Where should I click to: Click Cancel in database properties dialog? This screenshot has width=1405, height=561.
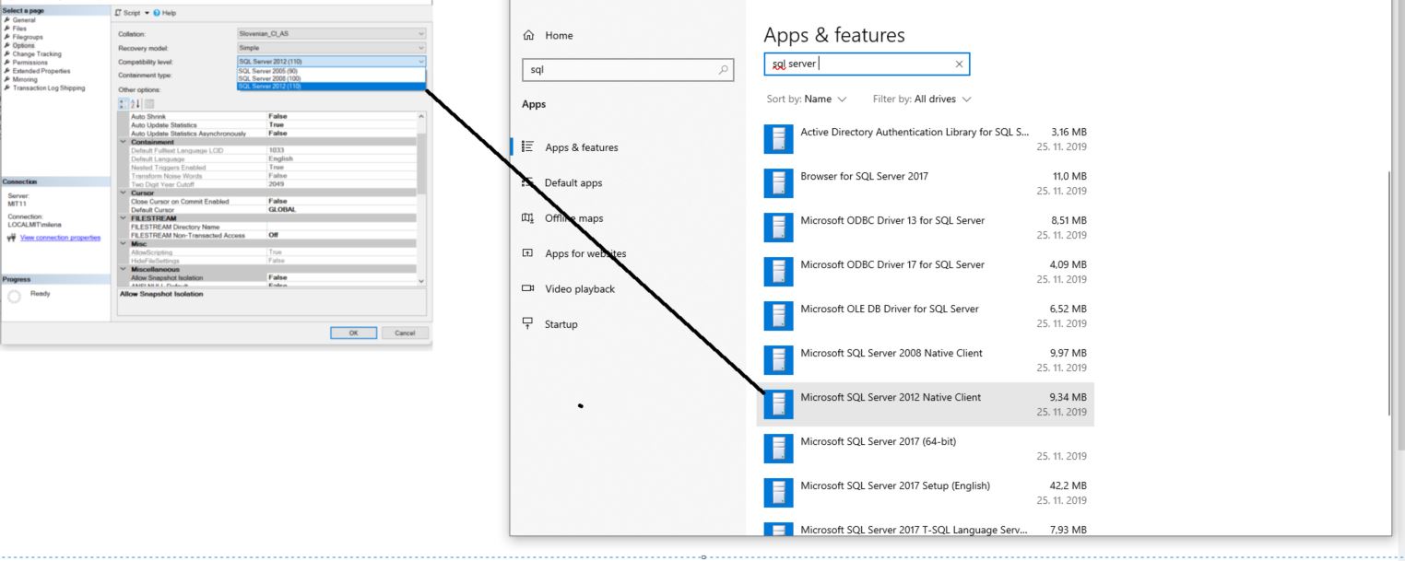(x=405, y=333)
